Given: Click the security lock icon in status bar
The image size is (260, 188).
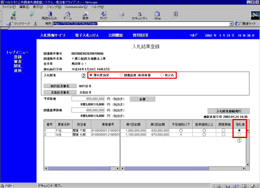Looking at the screenshot, I should (x=2, y=186).
